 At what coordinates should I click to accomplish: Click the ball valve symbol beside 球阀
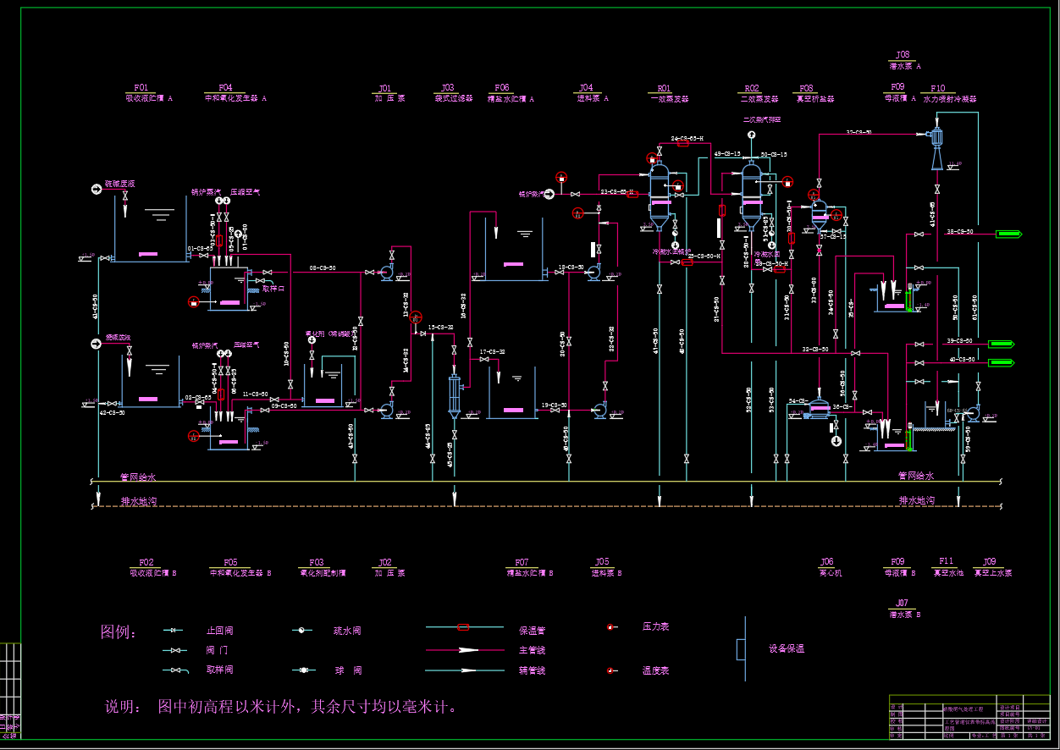click(x=303, y=670)
